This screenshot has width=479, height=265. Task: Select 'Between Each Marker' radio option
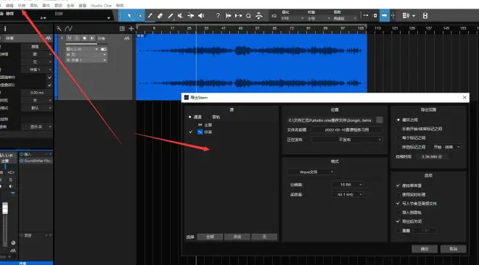click(398, 138)
